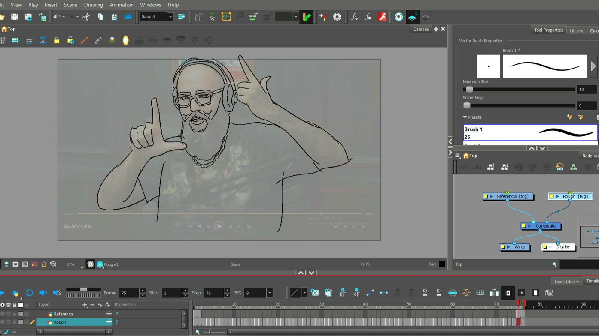Click the settings gear icon in toolbar
Image resolution: width=599 pixels, height=336 pixels.
[x=337, y=17]
